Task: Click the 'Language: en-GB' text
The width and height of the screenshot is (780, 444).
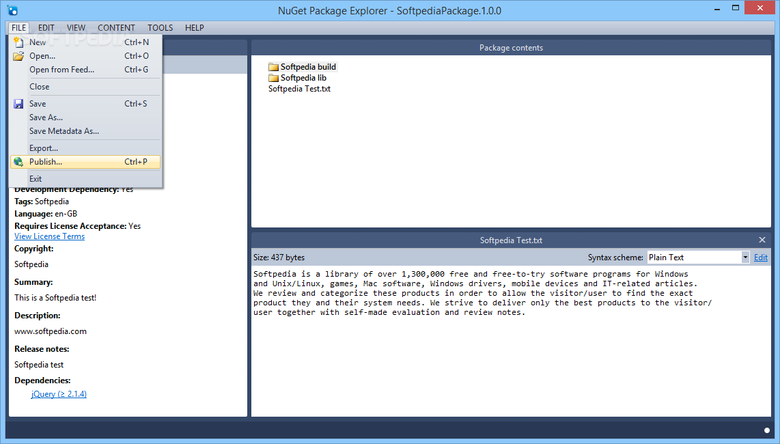Action: point(46,214)
